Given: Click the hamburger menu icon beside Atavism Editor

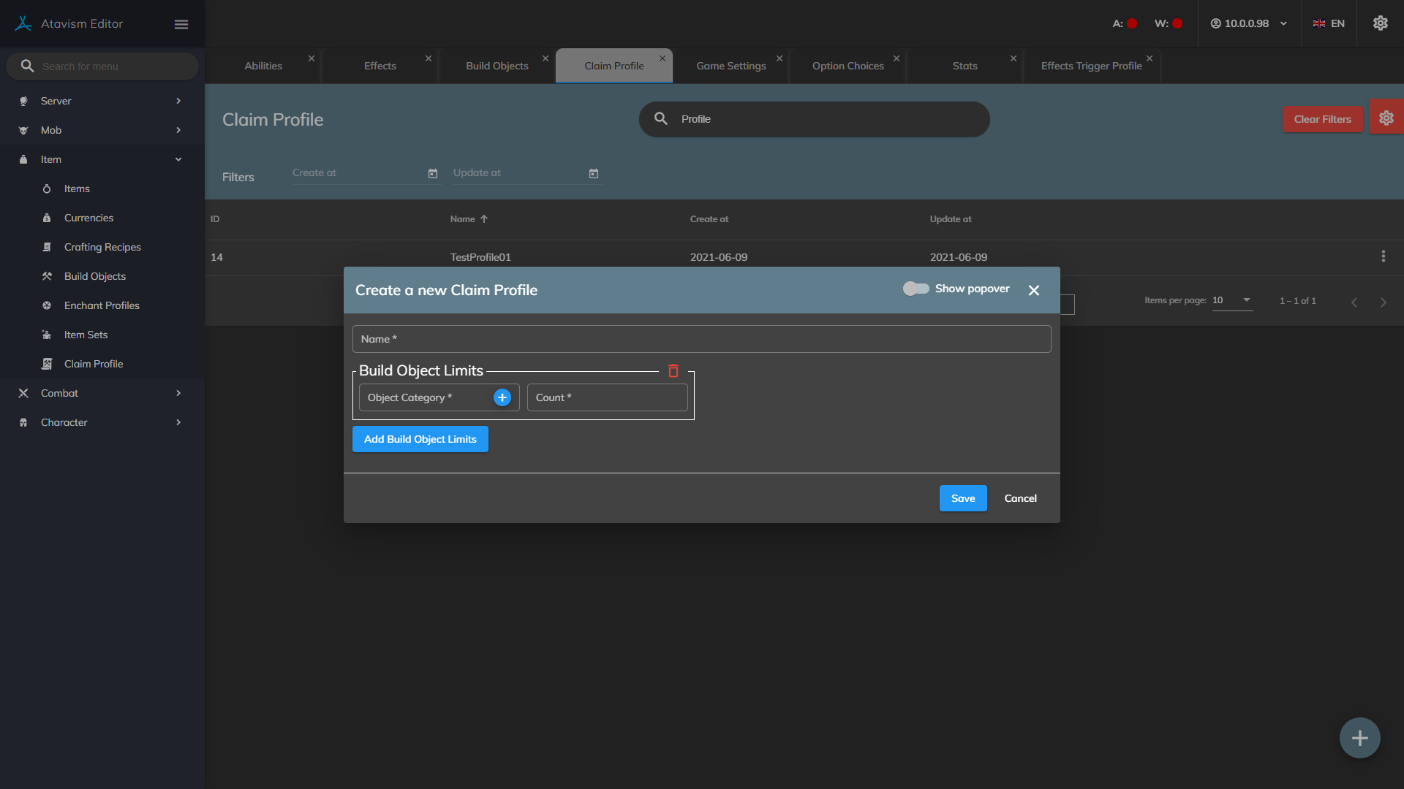Looking at the screenshot, I should (181, 24).
